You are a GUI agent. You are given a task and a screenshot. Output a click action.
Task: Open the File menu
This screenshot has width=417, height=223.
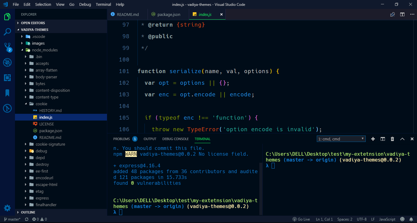[16, 5]
